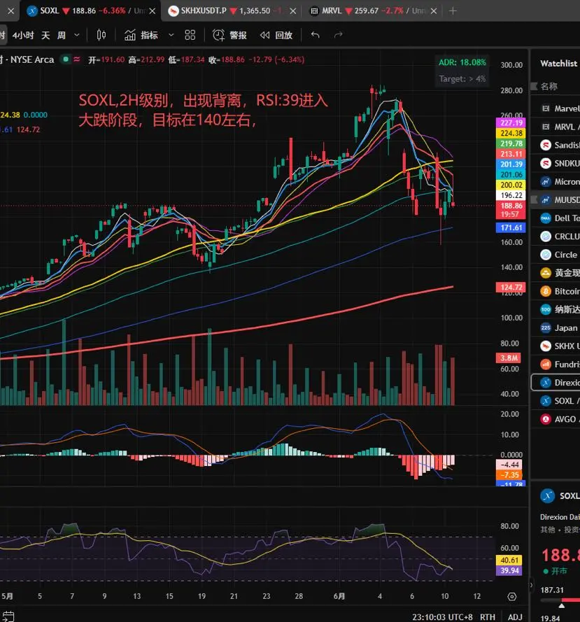Click the ADR 18.08% indicator label
The width and height of the screenshot is (580, 622).
(462, 63)
